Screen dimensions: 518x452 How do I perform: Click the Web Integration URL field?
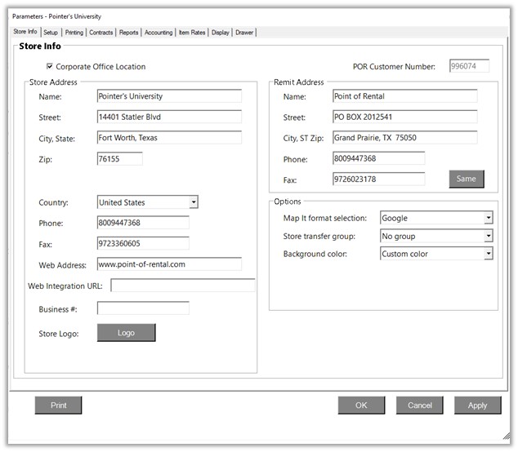[x=183, y=286]
